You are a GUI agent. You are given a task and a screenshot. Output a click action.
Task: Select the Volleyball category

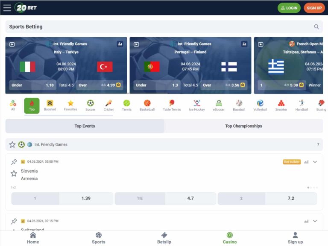[x=260, y=105]
